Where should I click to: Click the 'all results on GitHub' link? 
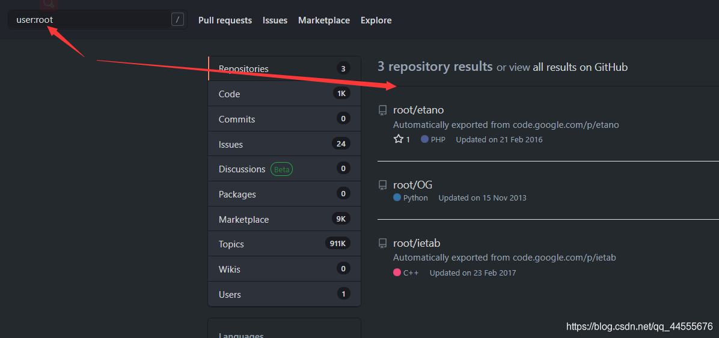580,67
